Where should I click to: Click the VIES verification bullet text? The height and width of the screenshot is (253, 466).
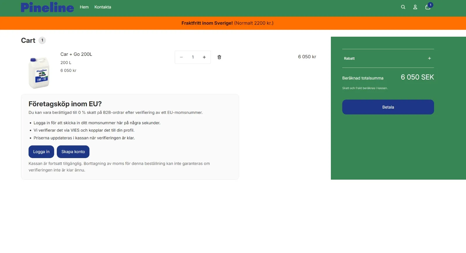tap(84, 130)
